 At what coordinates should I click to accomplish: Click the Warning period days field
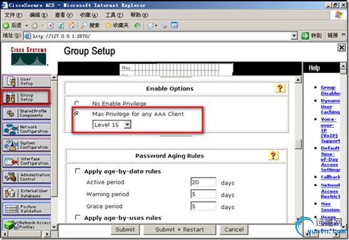tap(203, 194)
